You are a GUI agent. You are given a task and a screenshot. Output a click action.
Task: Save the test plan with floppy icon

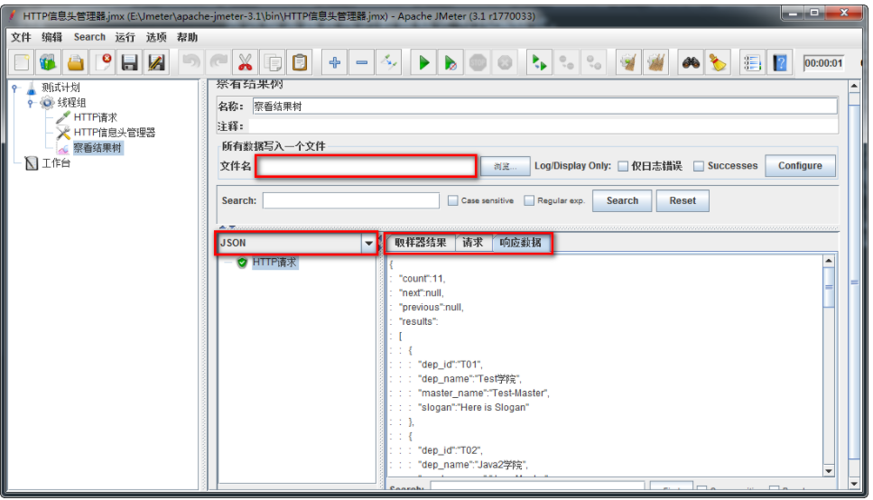[130, 62]
